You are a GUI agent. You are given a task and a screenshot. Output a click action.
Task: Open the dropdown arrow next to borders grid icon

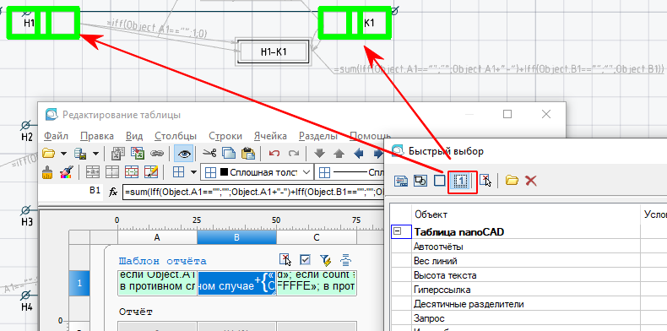point(193,172)
